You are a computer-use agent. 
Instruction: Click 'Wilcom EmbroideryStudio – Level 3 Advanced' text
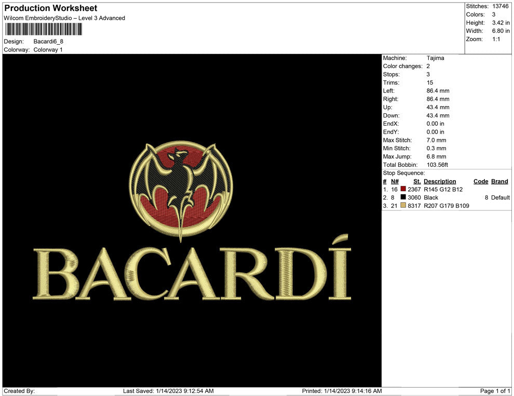(x=64, y=18)
